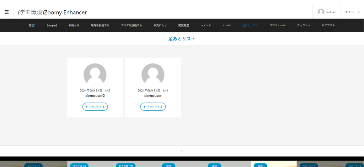364x167 pixels.
Task: Click demouser2's profile avatar
Action: click(95, 75)
